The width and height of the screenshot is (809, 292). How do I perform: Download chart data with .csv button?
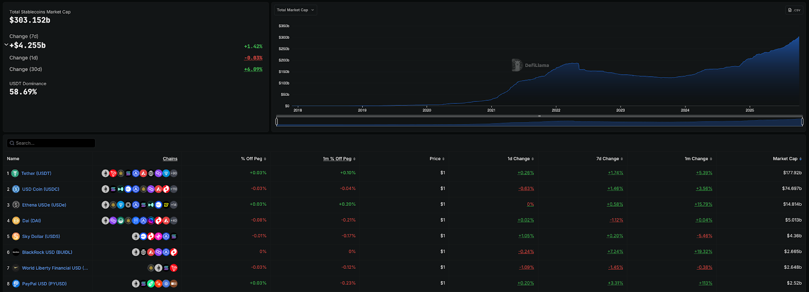(794, 10)
